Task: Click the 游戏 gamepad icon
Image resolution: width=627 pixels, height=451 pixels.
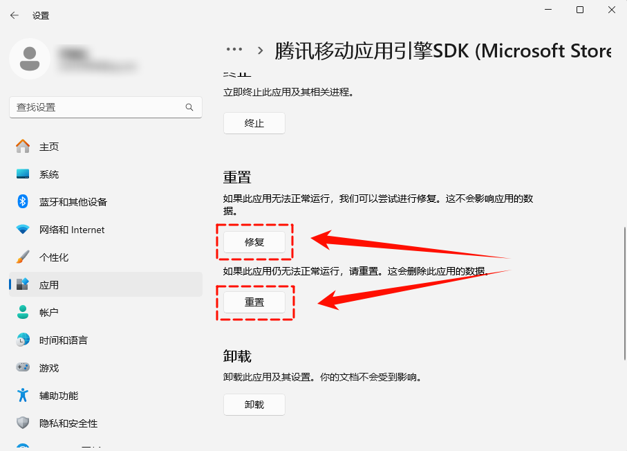Action: tap(23, 367)
